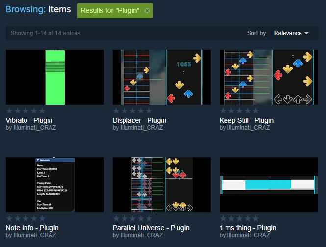Open author Illuminati_CRAZ under Parallel Universe

(x=142, y=235)
